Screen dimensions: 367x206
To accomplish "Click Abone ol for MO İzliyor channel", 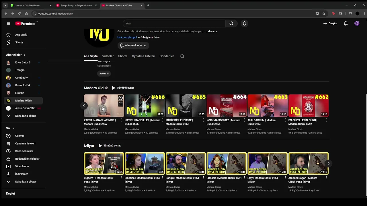I will pos(104,74).
